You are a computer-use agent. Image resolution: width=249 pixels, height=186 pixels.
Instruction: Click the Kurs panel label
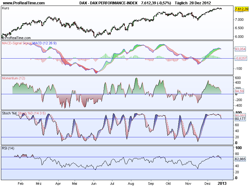(x=6, y=8)
